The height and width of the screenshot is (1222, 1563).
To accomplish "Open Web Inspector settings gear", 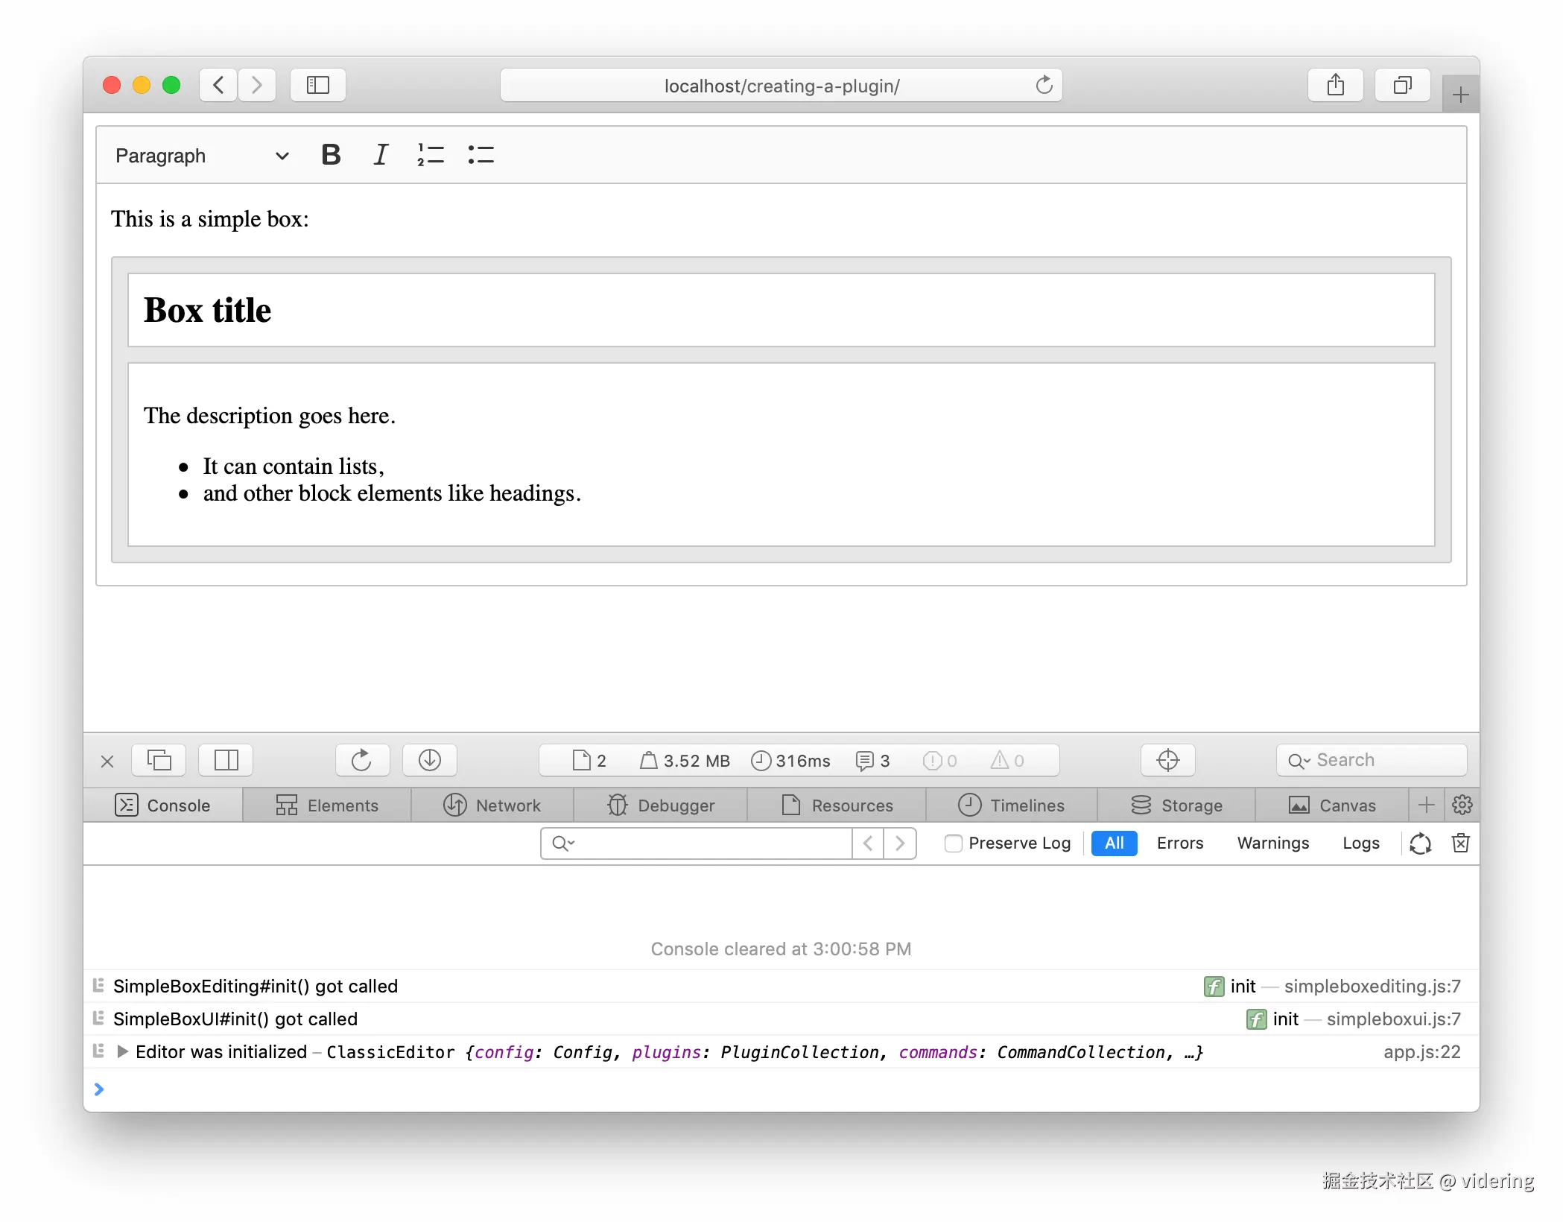I will click(x=1462, y=805).
